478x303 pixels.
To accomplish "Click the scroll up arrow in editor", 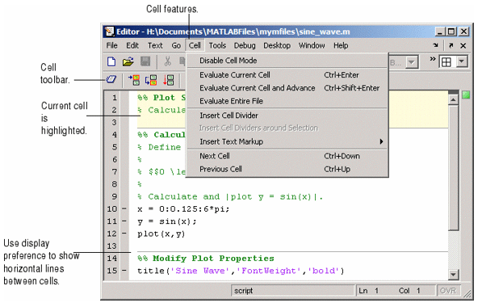I will tap(453, 99).
